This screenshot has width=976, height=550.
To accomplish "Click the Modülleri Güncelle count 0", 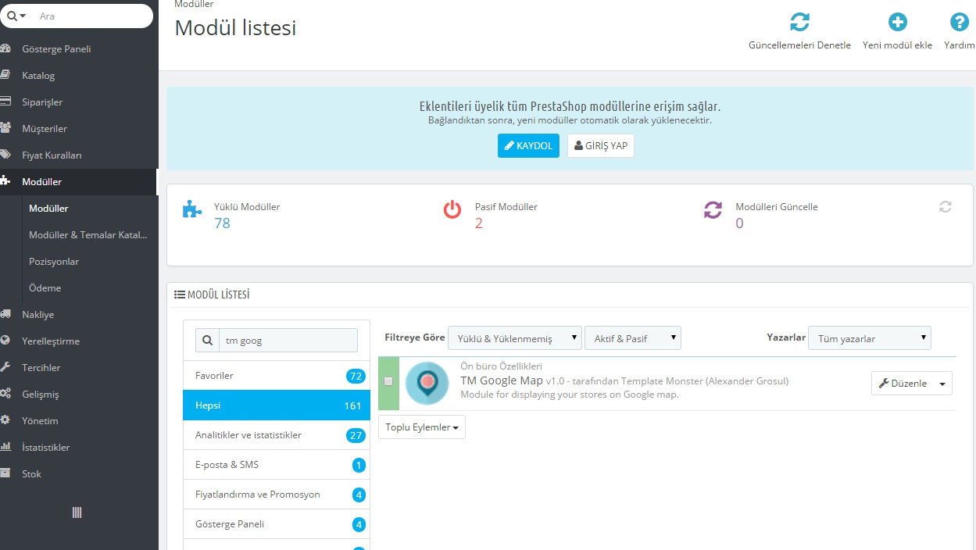I will (739, 223).
